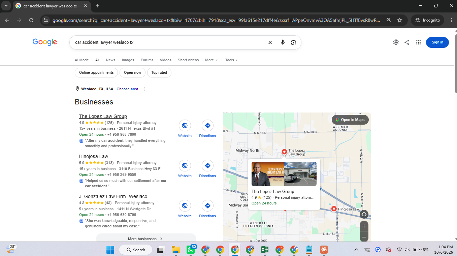Expand the More search categories dropdown
This screenshot has height=256, width=457.
coord(211,60)
